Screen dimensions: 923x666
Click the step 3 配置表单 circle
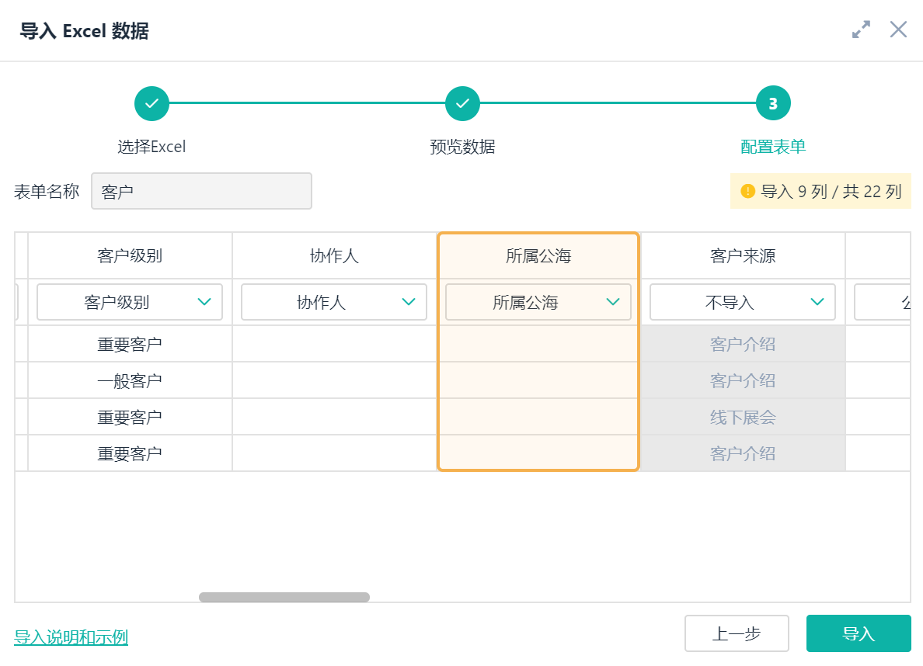(x=773, y=103)
